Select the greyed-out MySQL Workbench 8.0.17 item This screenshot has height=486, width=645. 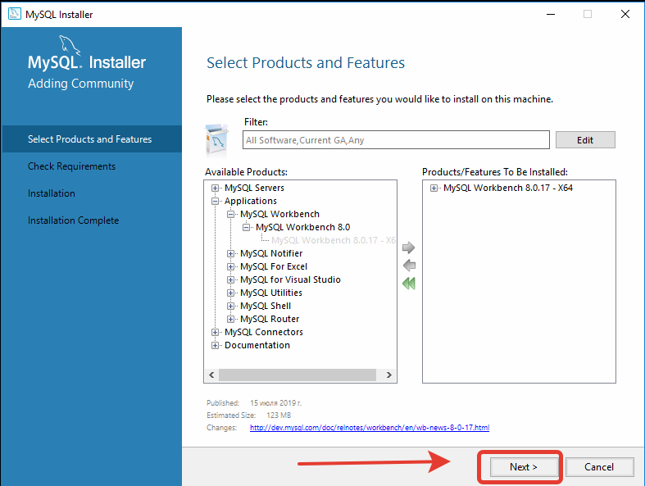334,240
